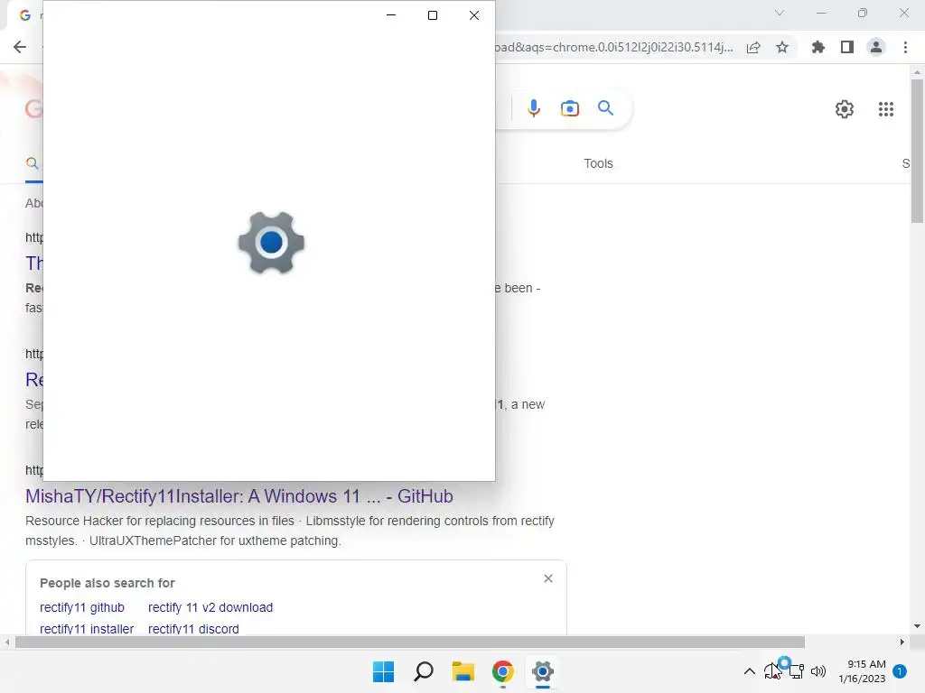Screen dimensions: 925x693
Task: Open the Tools option in Google results
Action: (598, 164)
